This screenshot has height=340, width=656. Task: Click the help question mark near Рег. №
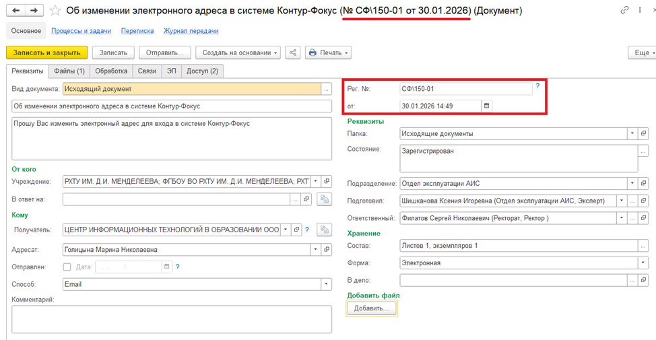click(537, 86)
